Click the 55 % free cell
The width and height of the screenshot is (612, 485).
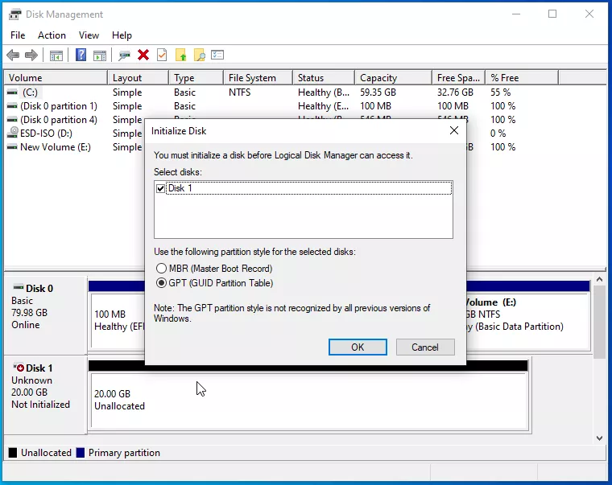click(x=500, y=92)
